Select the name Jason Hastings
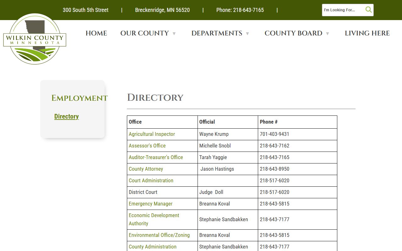The image size is (402, 251). pyautogui.click(x=217, y=169)
